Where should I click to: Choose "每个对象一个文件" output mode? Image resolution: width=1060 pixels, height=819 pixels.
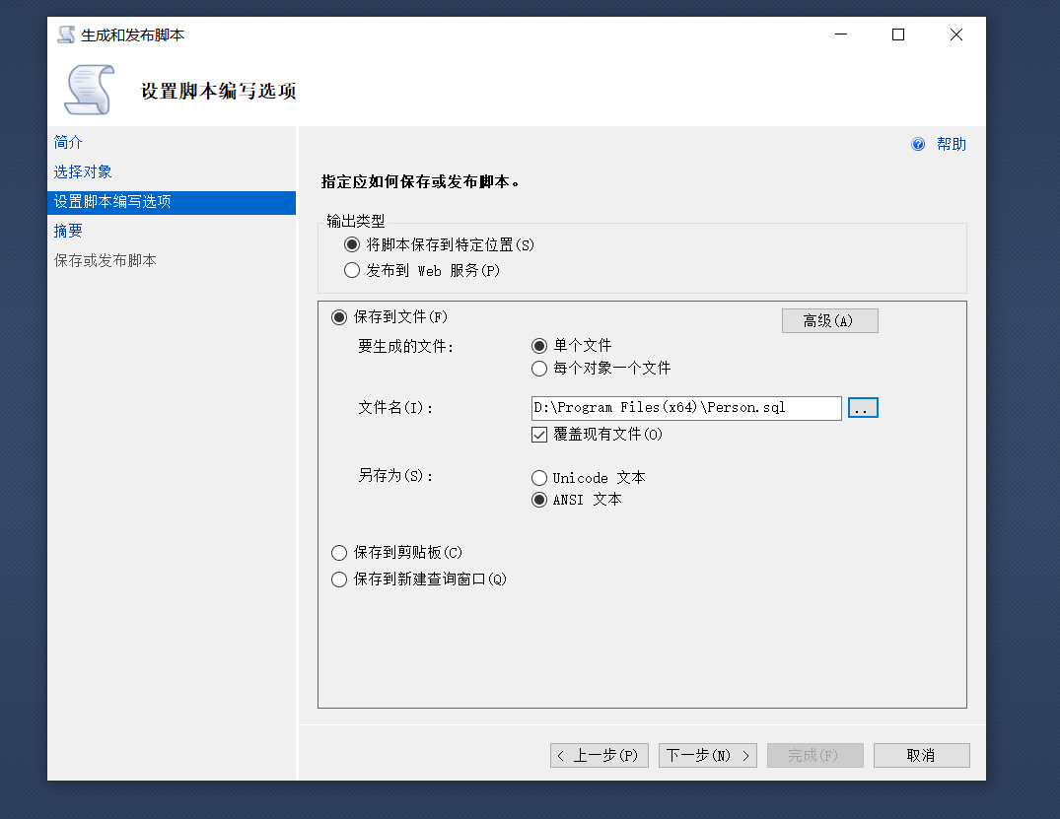539,369
